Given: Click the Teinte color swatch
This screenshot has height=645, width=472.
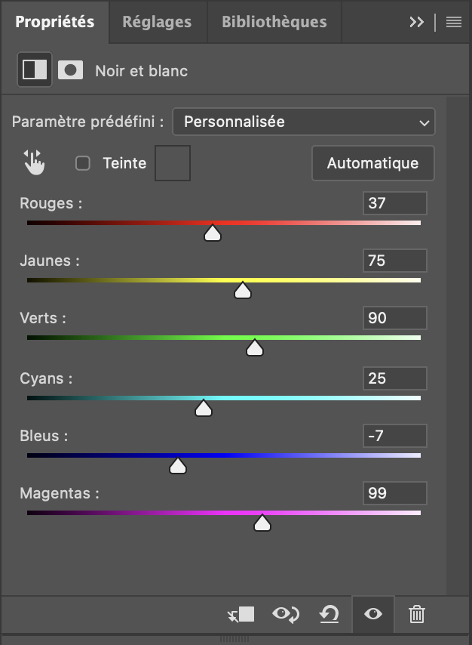Looking at the screenshot, I should point(173,163).
